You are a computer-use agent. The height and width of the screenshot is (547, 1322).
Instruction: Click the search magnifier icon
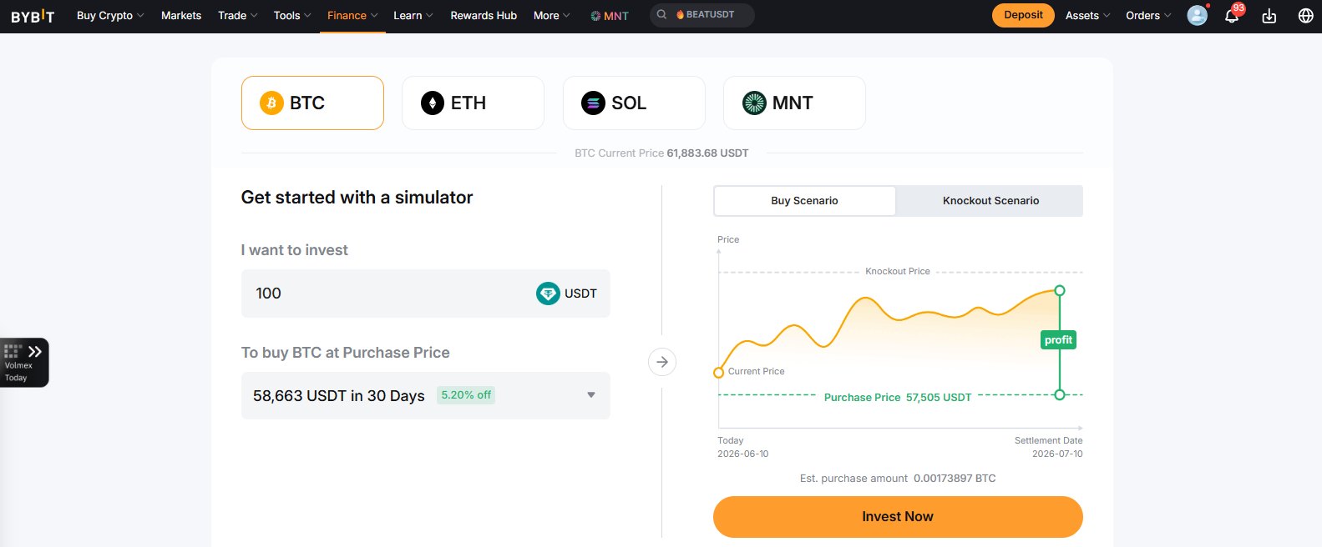click(661, 15)
